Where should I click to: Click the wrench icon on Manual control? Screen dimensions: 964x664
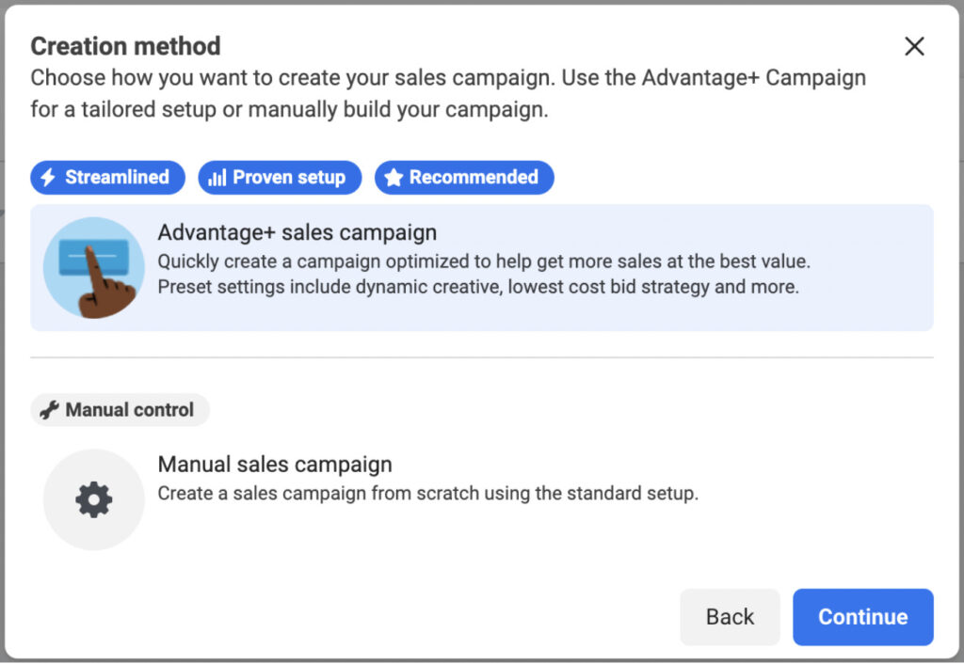pyautogui.click(x=49, y=410)
